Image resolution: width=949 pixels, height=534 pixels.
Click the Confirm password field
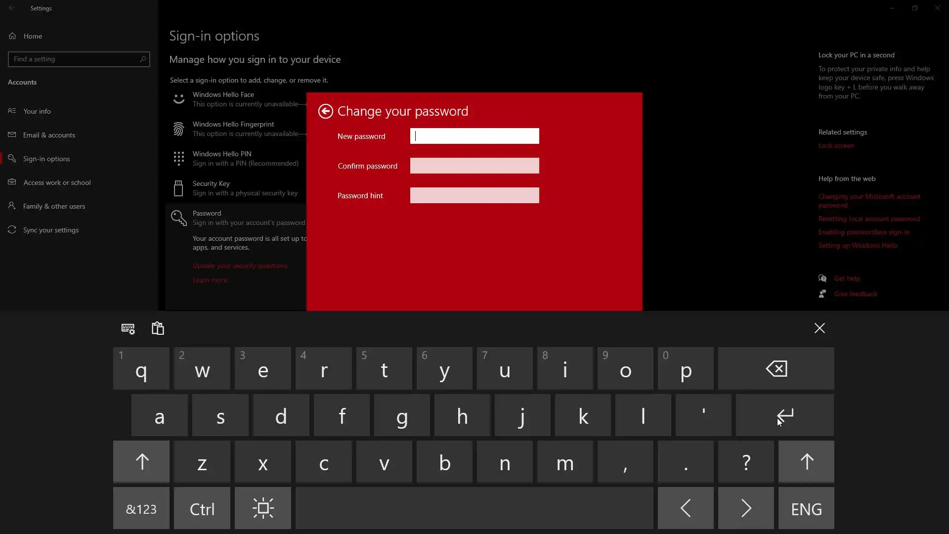(x=474, y=166)
